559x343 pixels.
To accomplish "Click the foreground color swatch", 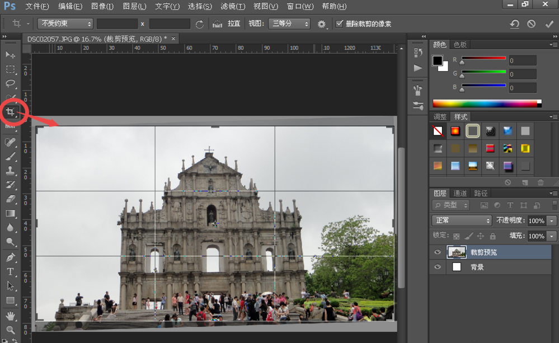I will click(x=438, y=60).
